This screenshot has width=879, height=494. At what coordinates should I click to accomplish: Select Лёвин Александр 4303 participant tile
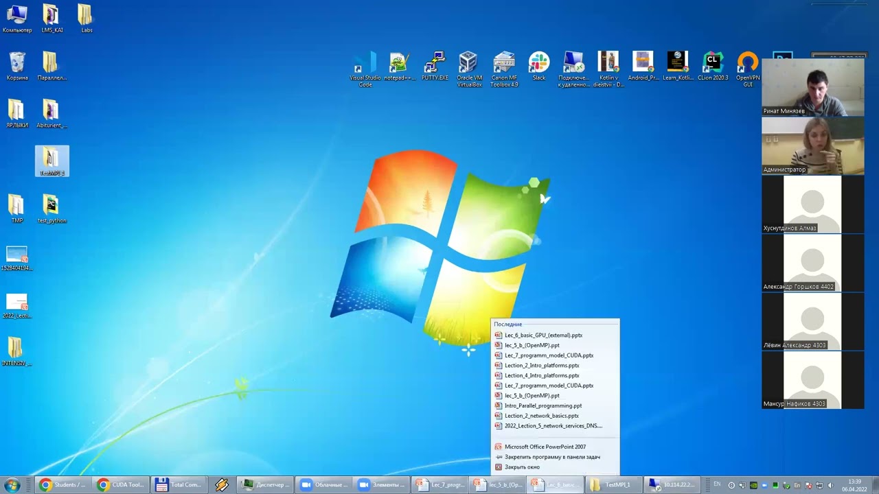[813, 322]
